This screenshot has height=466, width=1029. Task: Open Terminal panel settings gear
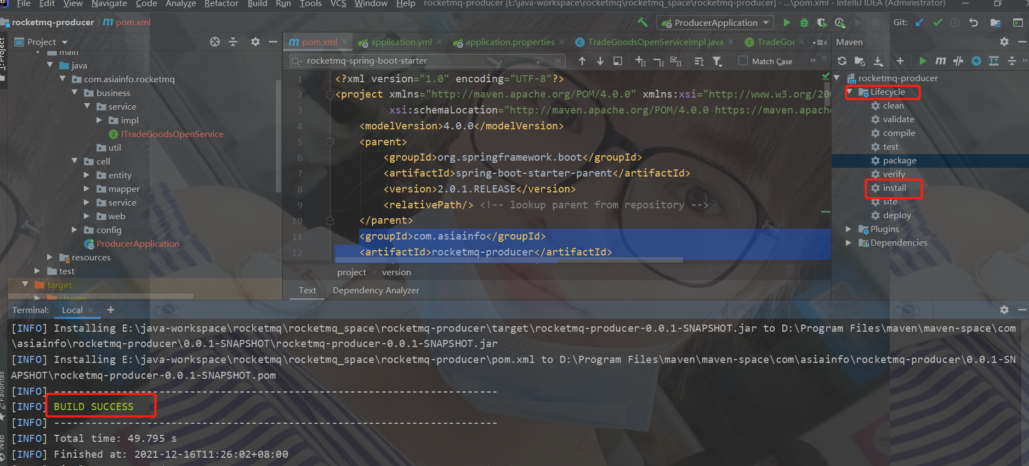pyautogui.click(x=1004, y=310)
